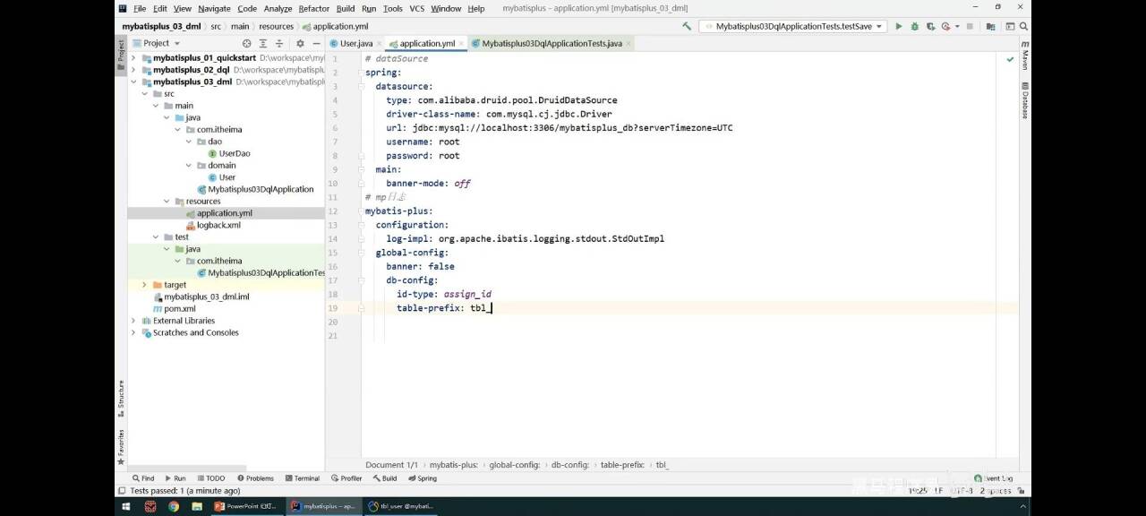Open the Terminal tool window
The height and width of the screenshot is (516, 1146).
(x=302, y=478)
